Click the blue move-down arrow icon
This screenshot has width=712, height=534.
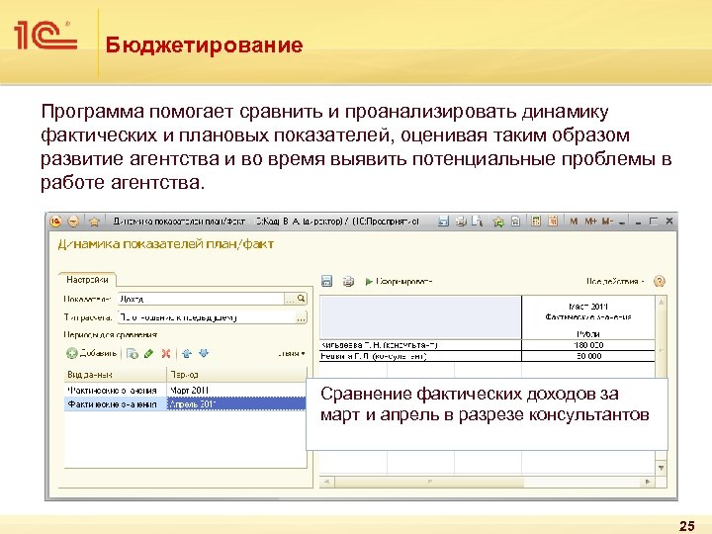click(x=204, y=353)
